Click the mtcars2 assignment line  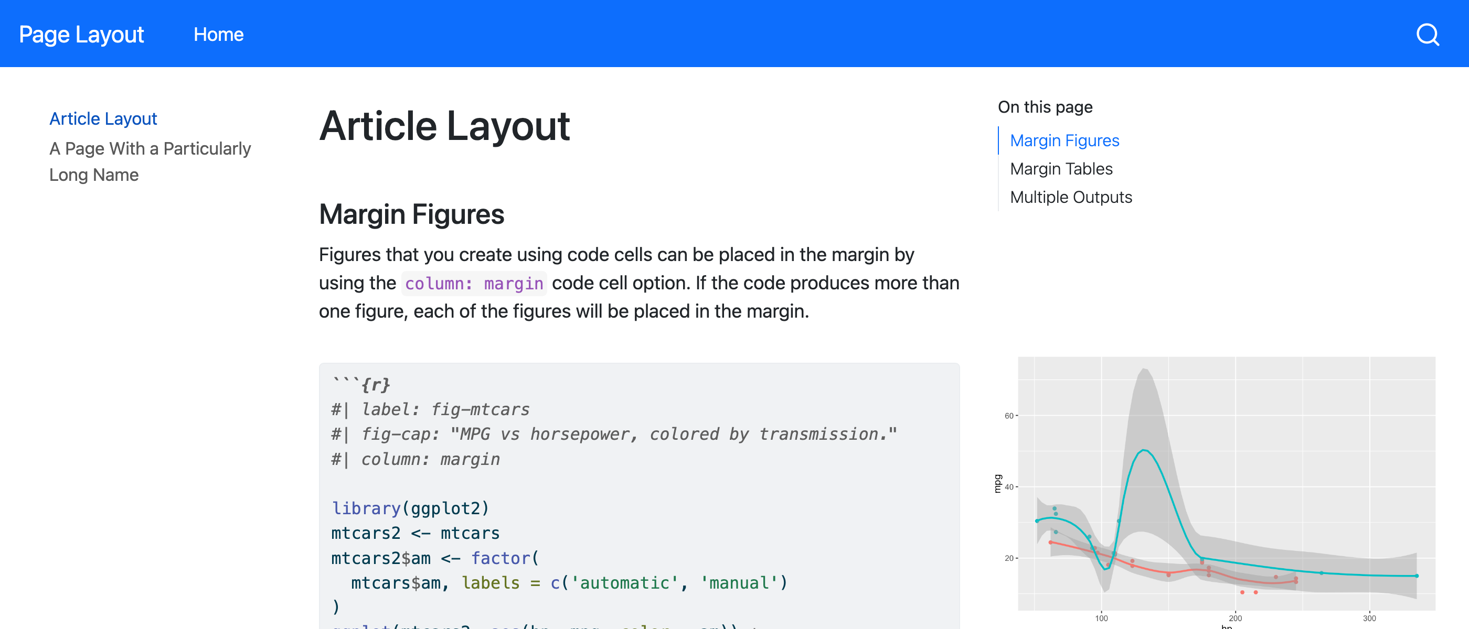click(414, 533)
